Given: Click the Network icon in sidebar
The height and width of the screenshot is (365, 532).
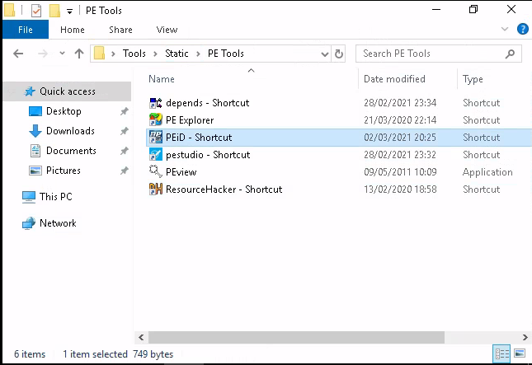Looking at the screenshot, I should tap(29, 223).
